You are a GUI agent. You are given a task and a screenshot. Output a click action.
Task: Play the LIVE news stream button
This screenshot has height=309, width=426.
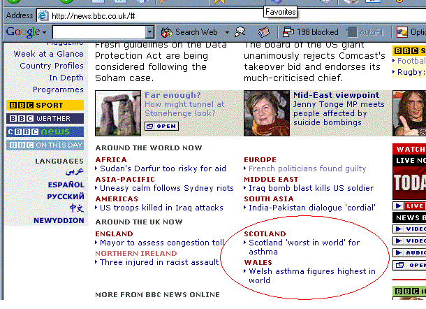(409, 206)
